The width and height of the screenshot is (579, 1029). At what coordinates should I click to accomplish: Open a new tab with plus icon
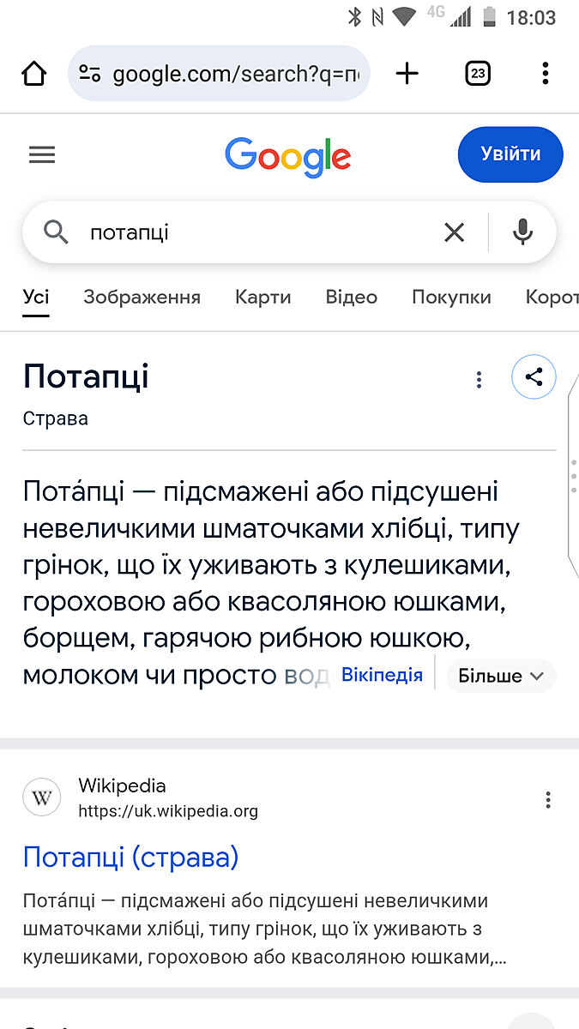tap(407, 74)
